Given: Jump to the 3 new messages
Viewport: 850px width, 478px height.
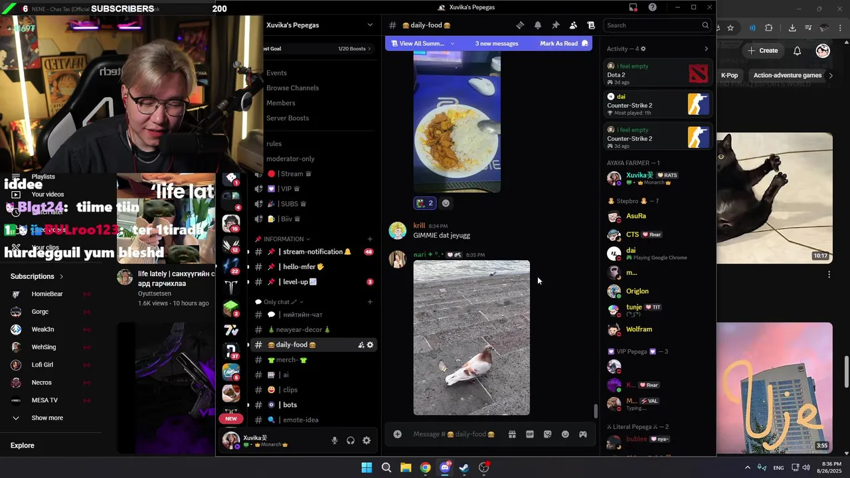Looking at the screenshot, I should (x=497, y=44).
